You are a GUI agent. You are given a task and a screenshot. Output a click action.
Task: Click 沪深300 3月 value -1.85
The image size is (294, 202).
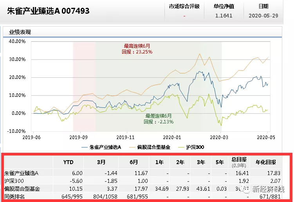pyautogui.click(x=111, y=181)
